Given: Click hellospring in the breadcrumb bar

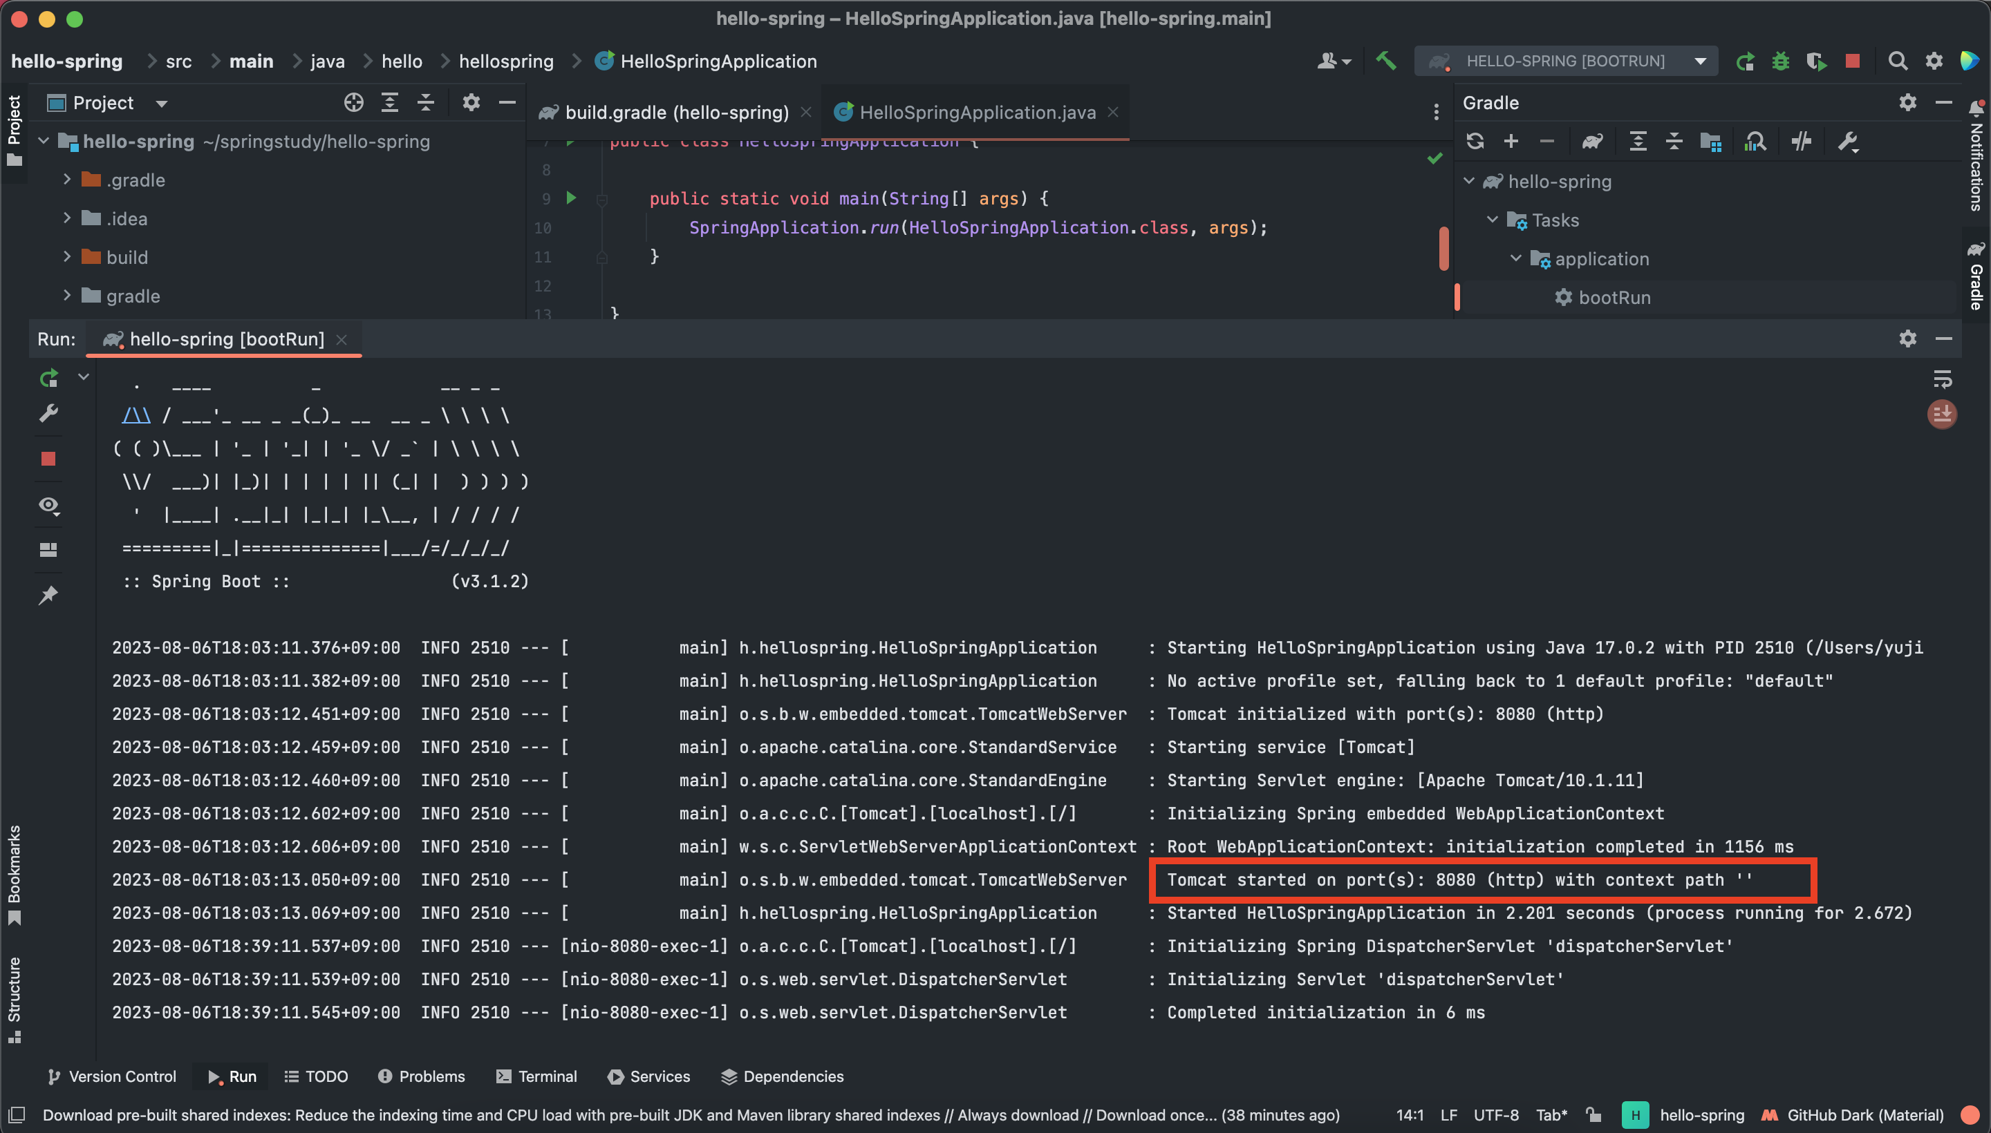Looking at the screenshot, I should (506, 61).
